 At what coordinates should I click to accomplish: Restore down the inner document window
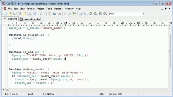[165, 9]
